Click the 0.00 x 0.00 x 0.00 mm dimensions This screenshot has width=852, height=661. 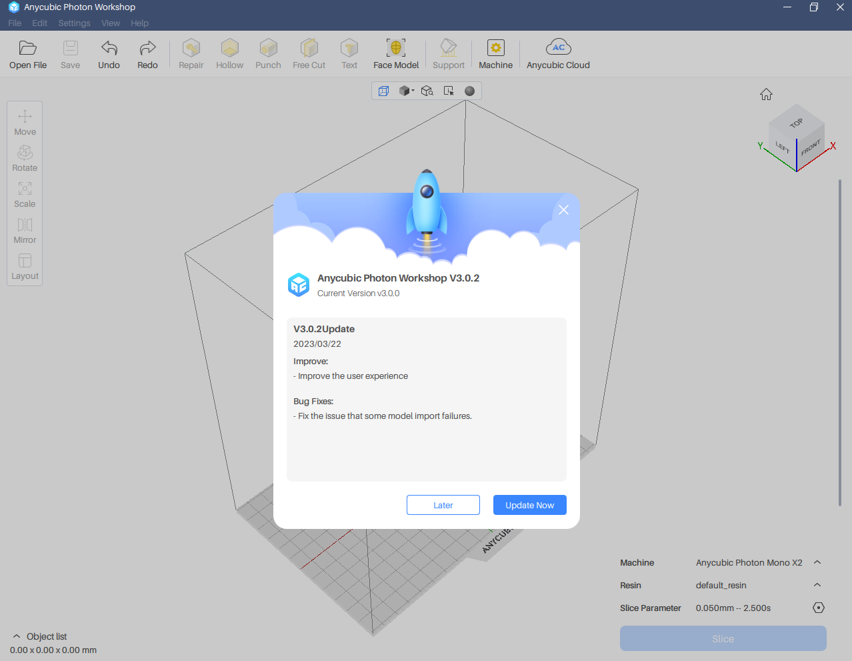[53, 650]
